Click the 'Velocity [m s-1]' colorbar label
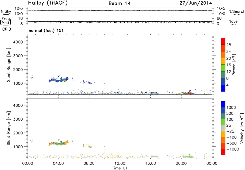 tap(242, 128)
